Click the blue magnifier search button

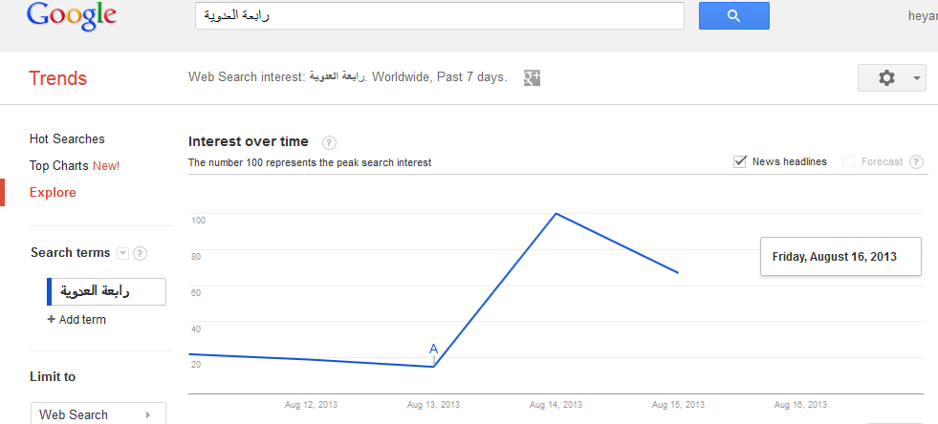pyautogui.click(x=733, y=15)
